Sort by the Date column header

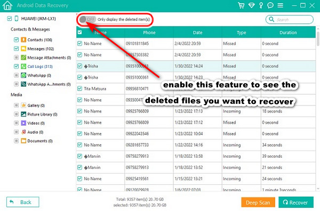pyautogui.click(x=197, y=33)
